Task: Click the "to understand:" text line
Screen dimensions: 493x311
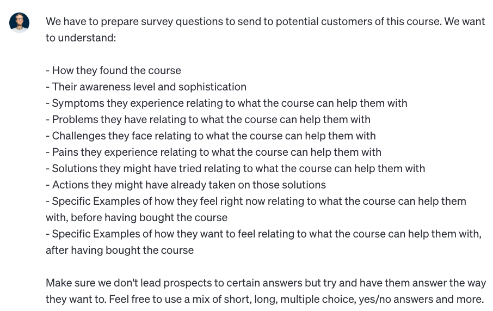Action: click(81, 38)
